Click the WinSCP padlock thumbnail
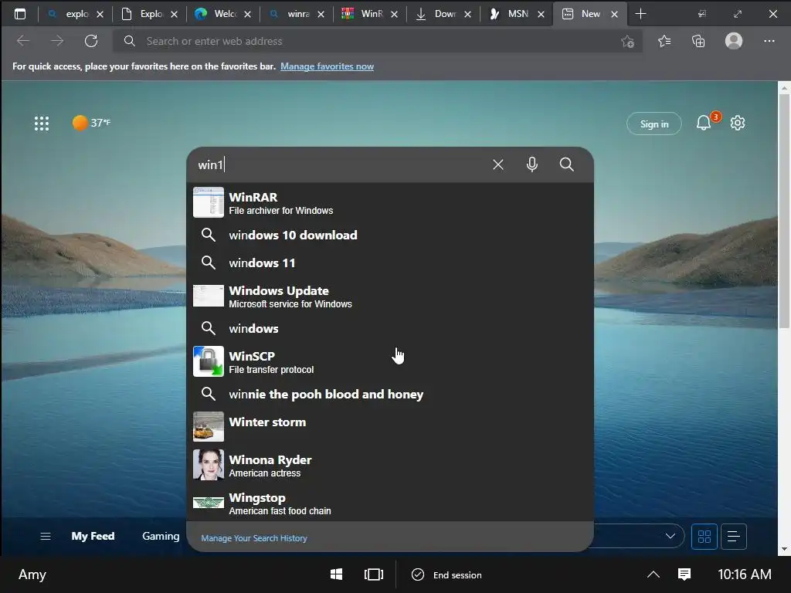Viewport: 791px width, 593px height. (209, 361)
